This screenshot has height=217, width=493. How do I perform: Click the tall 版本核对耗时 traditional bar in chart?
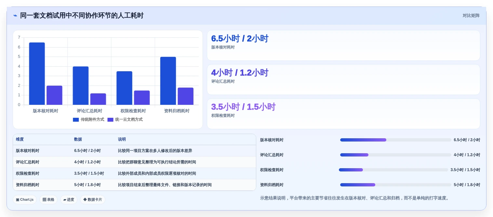coord(37,74)
